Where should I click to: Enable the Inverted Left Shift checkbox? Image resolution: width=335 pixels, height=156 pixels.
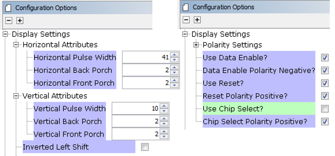click(145, 147)
